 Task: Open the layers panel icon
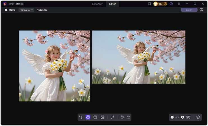click(x=198, y=117)
